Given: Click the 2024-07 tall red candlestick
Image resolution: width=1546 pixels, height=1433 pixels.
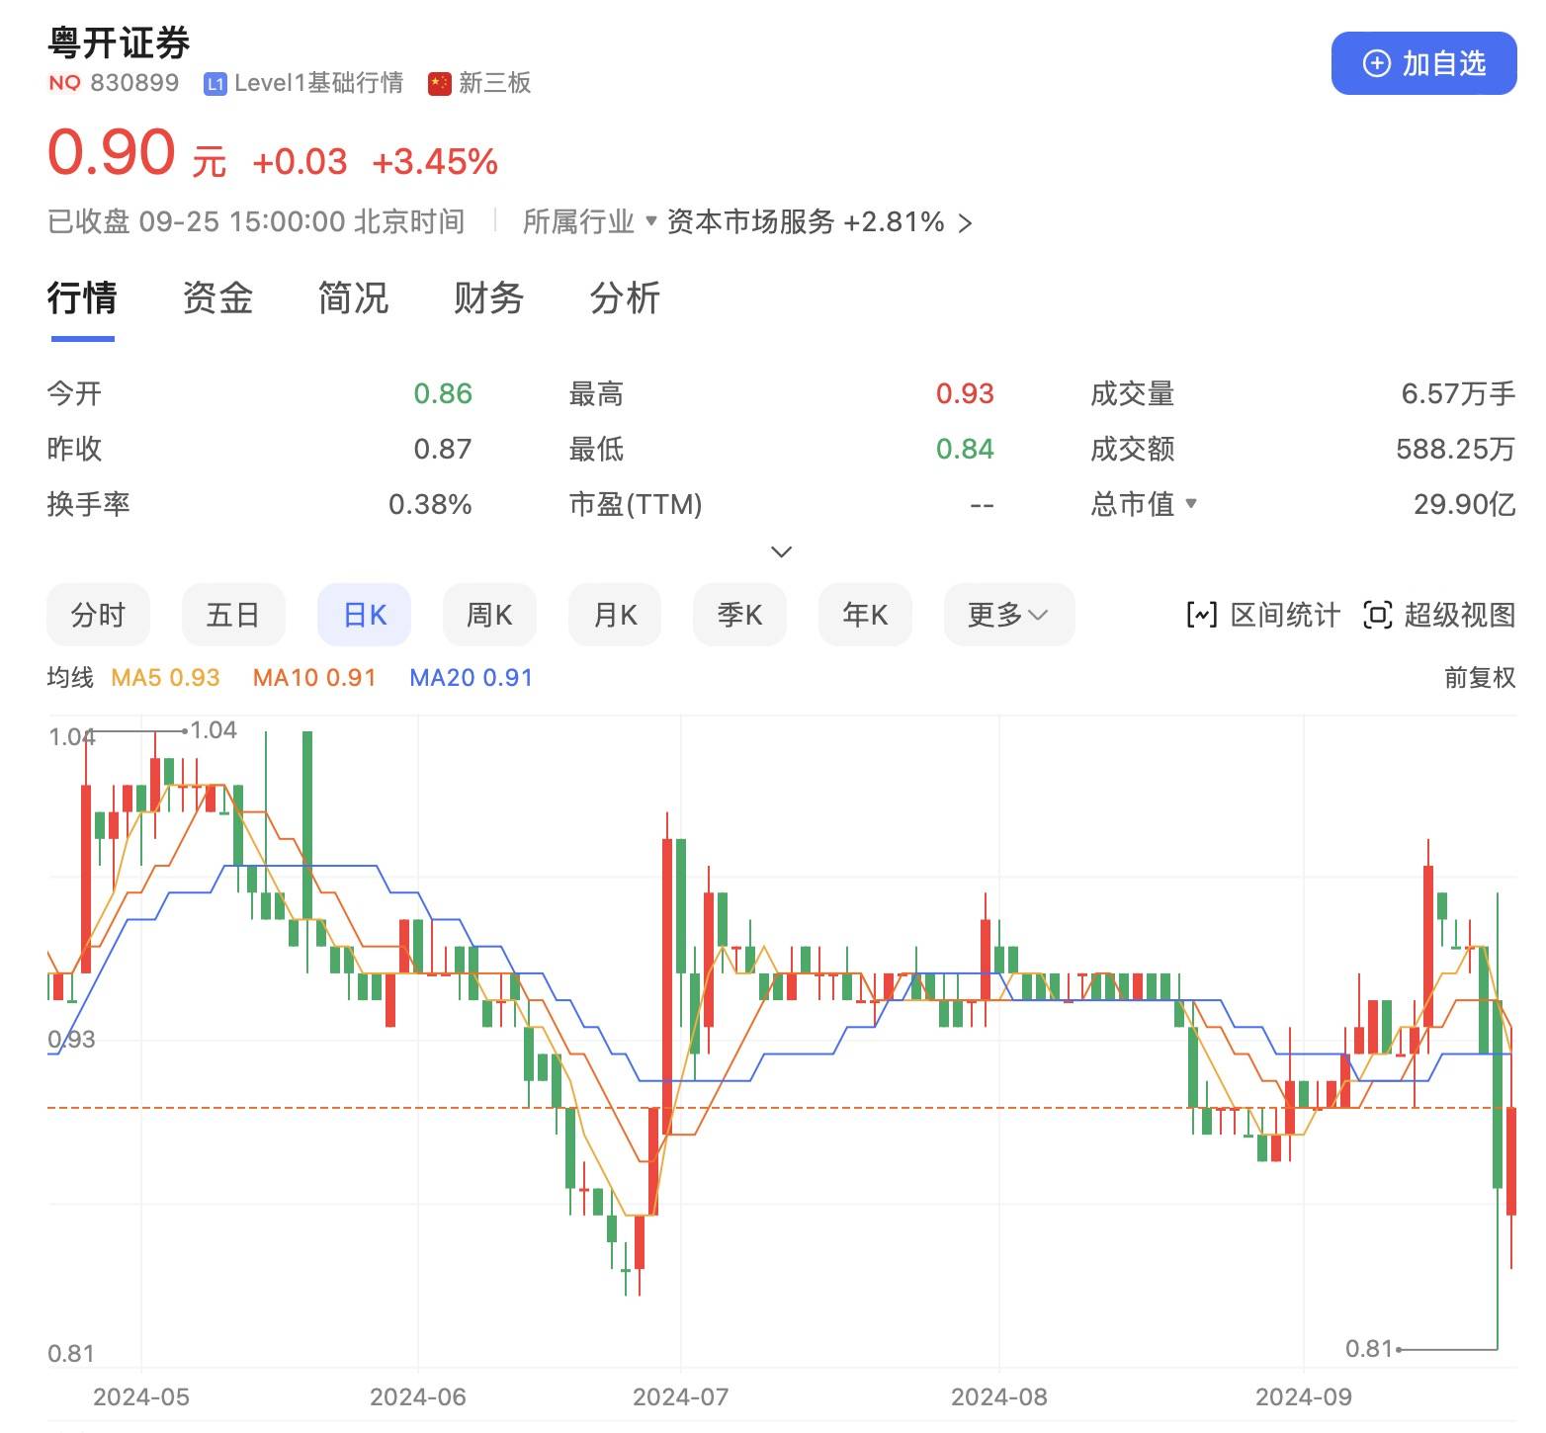Looking at the screenshot, I should [667, 988].
